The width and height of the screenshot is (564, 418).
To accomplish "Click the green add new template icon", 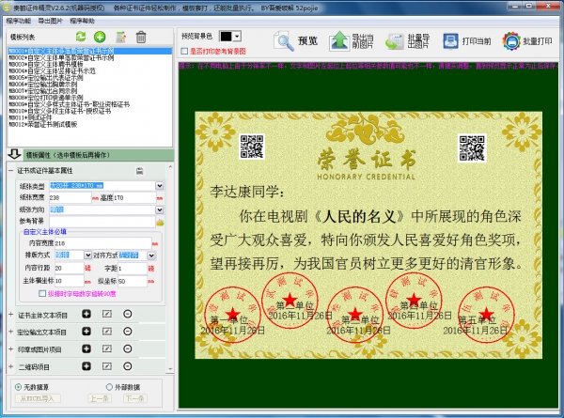I will click(x=101, y=37).
